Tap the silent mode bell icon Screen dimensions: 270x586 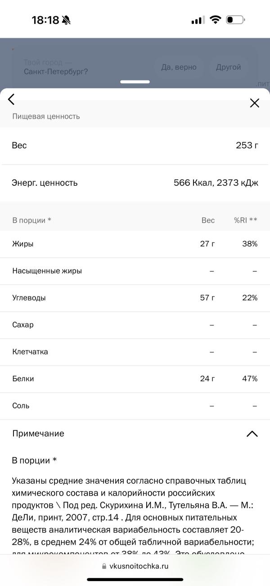coord(67,20)
